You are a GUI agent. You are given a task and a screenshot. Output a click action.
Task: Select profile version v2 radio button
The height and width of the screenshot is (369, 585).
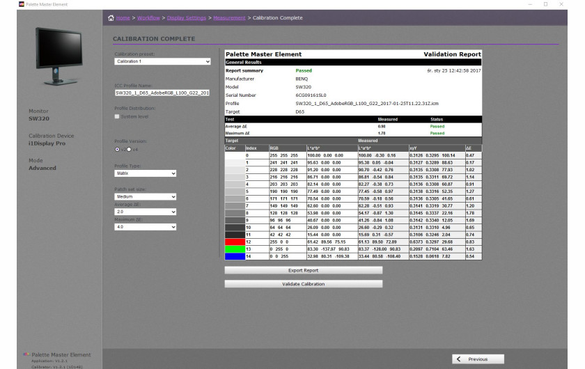coord(117,149)
